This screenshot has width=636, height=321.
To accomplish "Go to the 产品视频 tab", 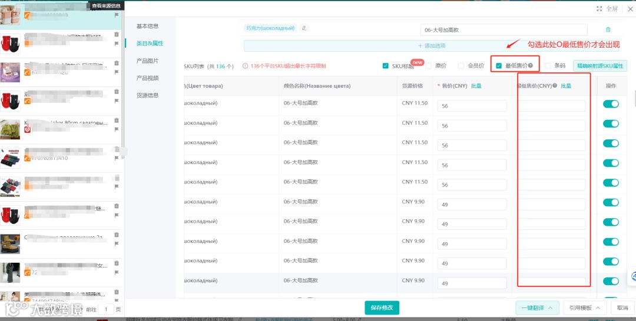I will (x=147, y=78).
